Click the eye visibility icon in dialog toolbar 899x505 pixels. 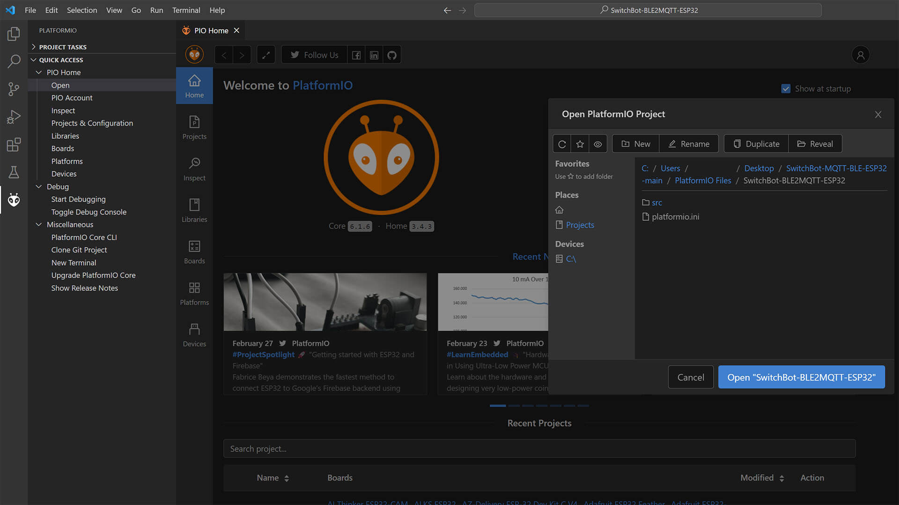[x=597, y=144]
